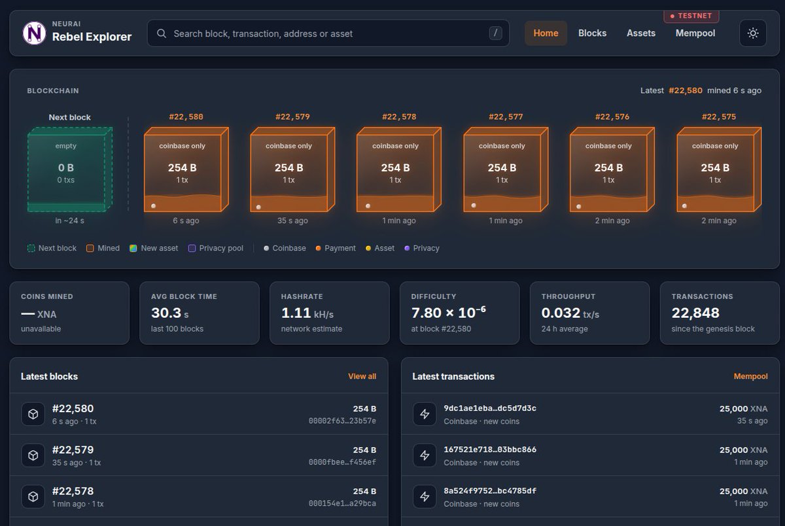The height and width of the screenshot is (526, 785).
Task: Click the 'in ~24 s' next block estimate
Action: (x=70, y=221)
